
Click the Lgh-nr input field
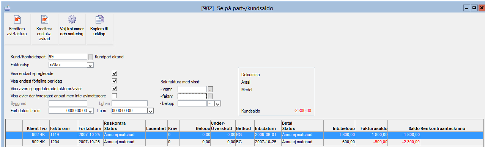point(129,103)
